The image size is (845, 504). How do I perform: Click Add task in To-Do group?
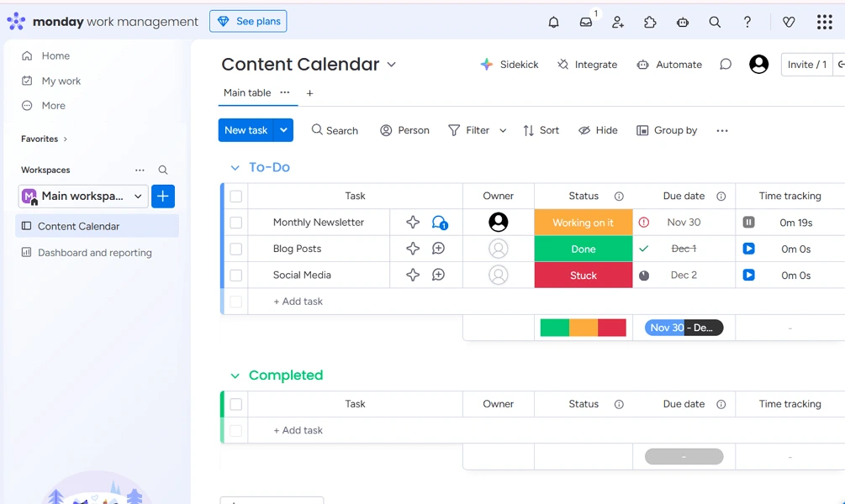pyautogui.click(x=298, y=302)
